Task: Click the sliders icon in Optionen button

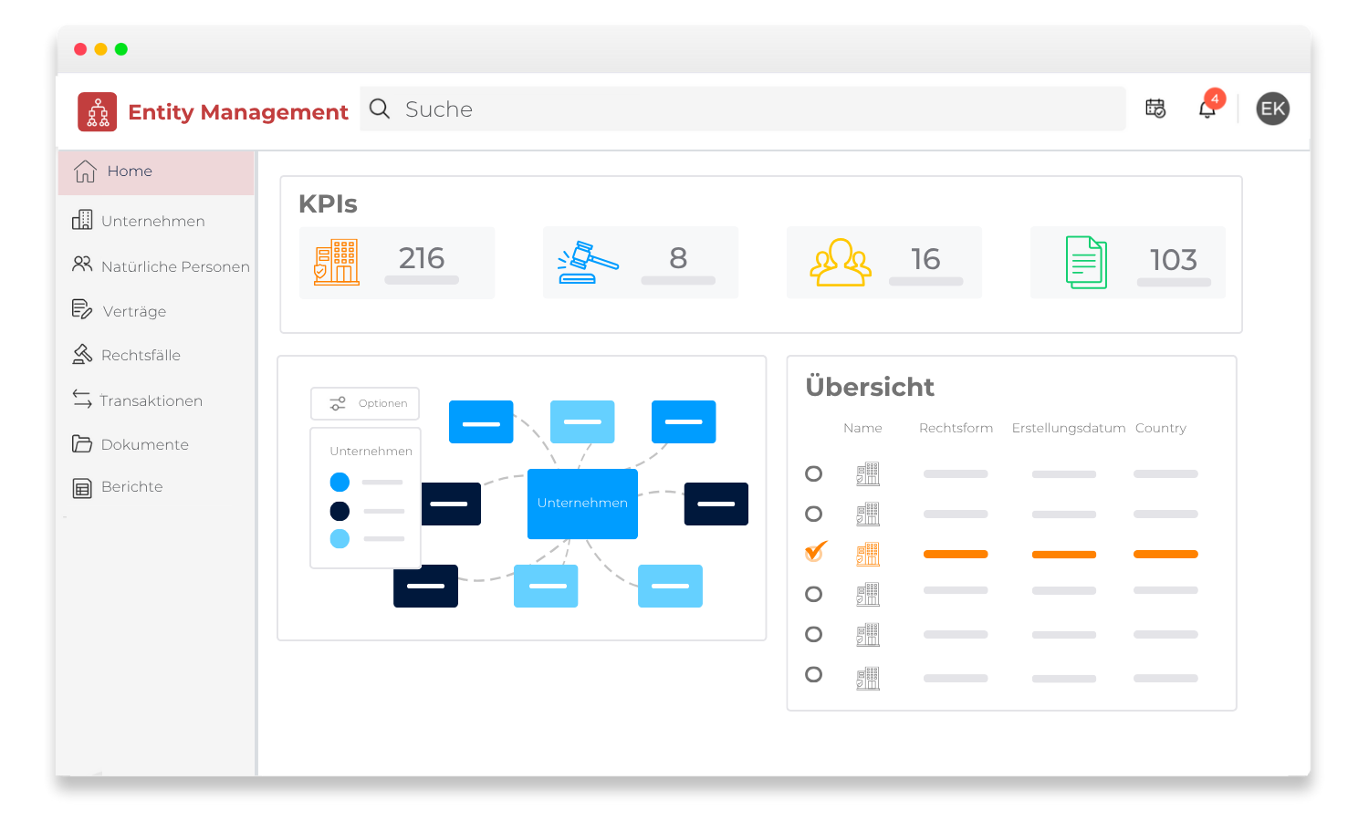Action: [338, 403]
